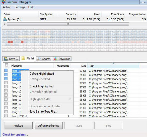Click the 31 KB size cell
The height and width of the screenshot is (137, 147).
(83, 108)
